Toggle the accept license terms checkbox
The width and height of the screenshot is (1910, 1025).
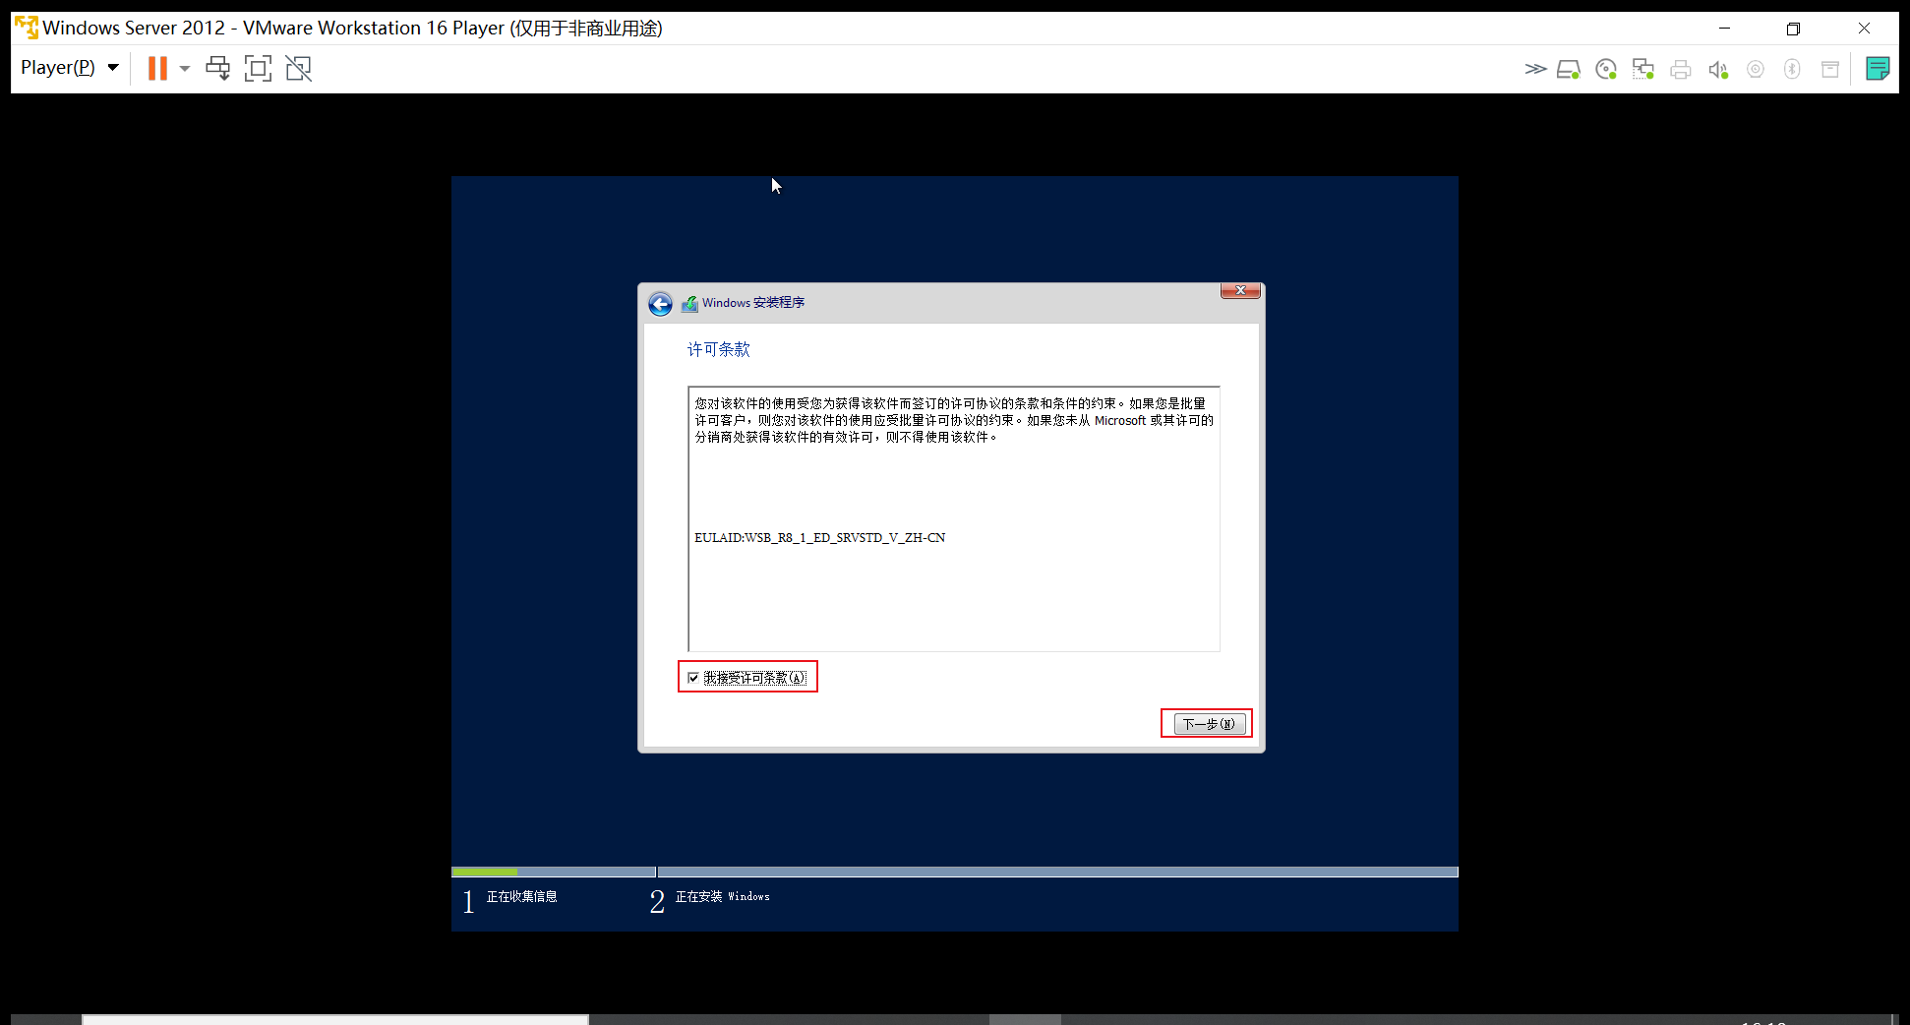click(693, 678)
